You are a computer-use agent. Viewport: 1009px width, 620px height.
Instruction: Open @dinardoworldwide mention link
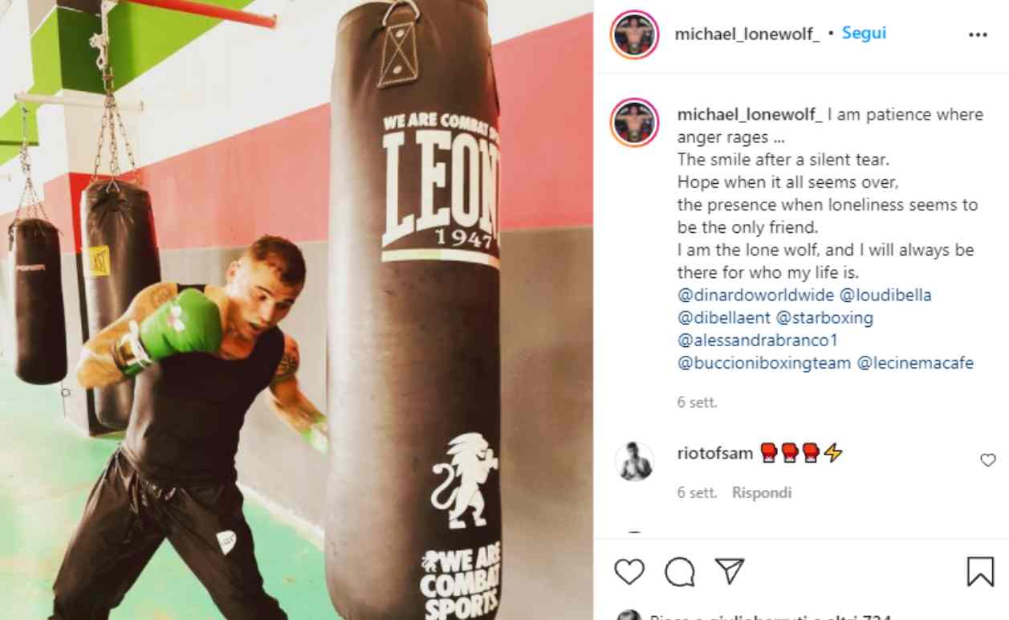coord(756,295)
